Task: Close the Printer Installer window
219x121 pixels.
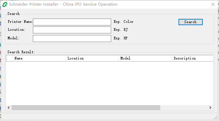Action: coord(213,4)
